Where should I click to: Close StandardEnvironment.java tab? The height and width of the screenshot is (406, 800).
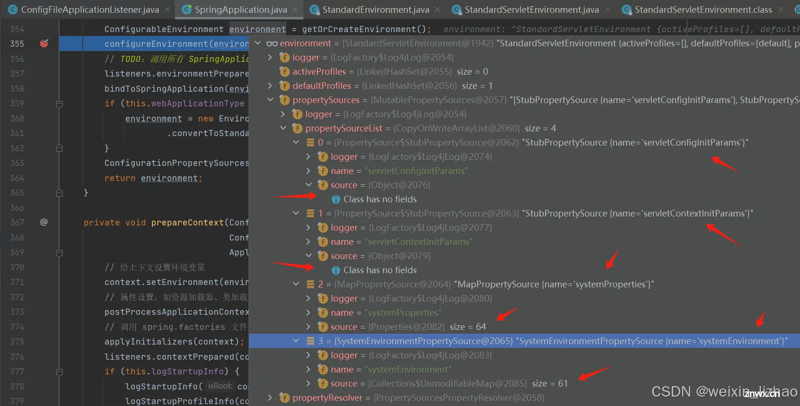[438, 9]
